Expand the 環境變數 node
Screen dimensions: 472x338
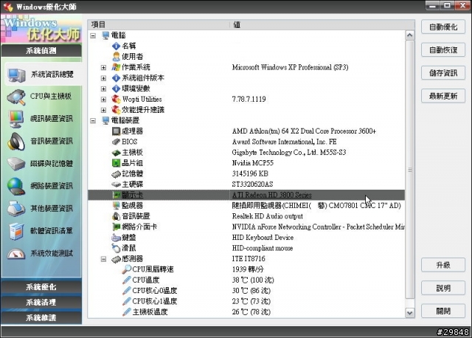tap(103, 89)
